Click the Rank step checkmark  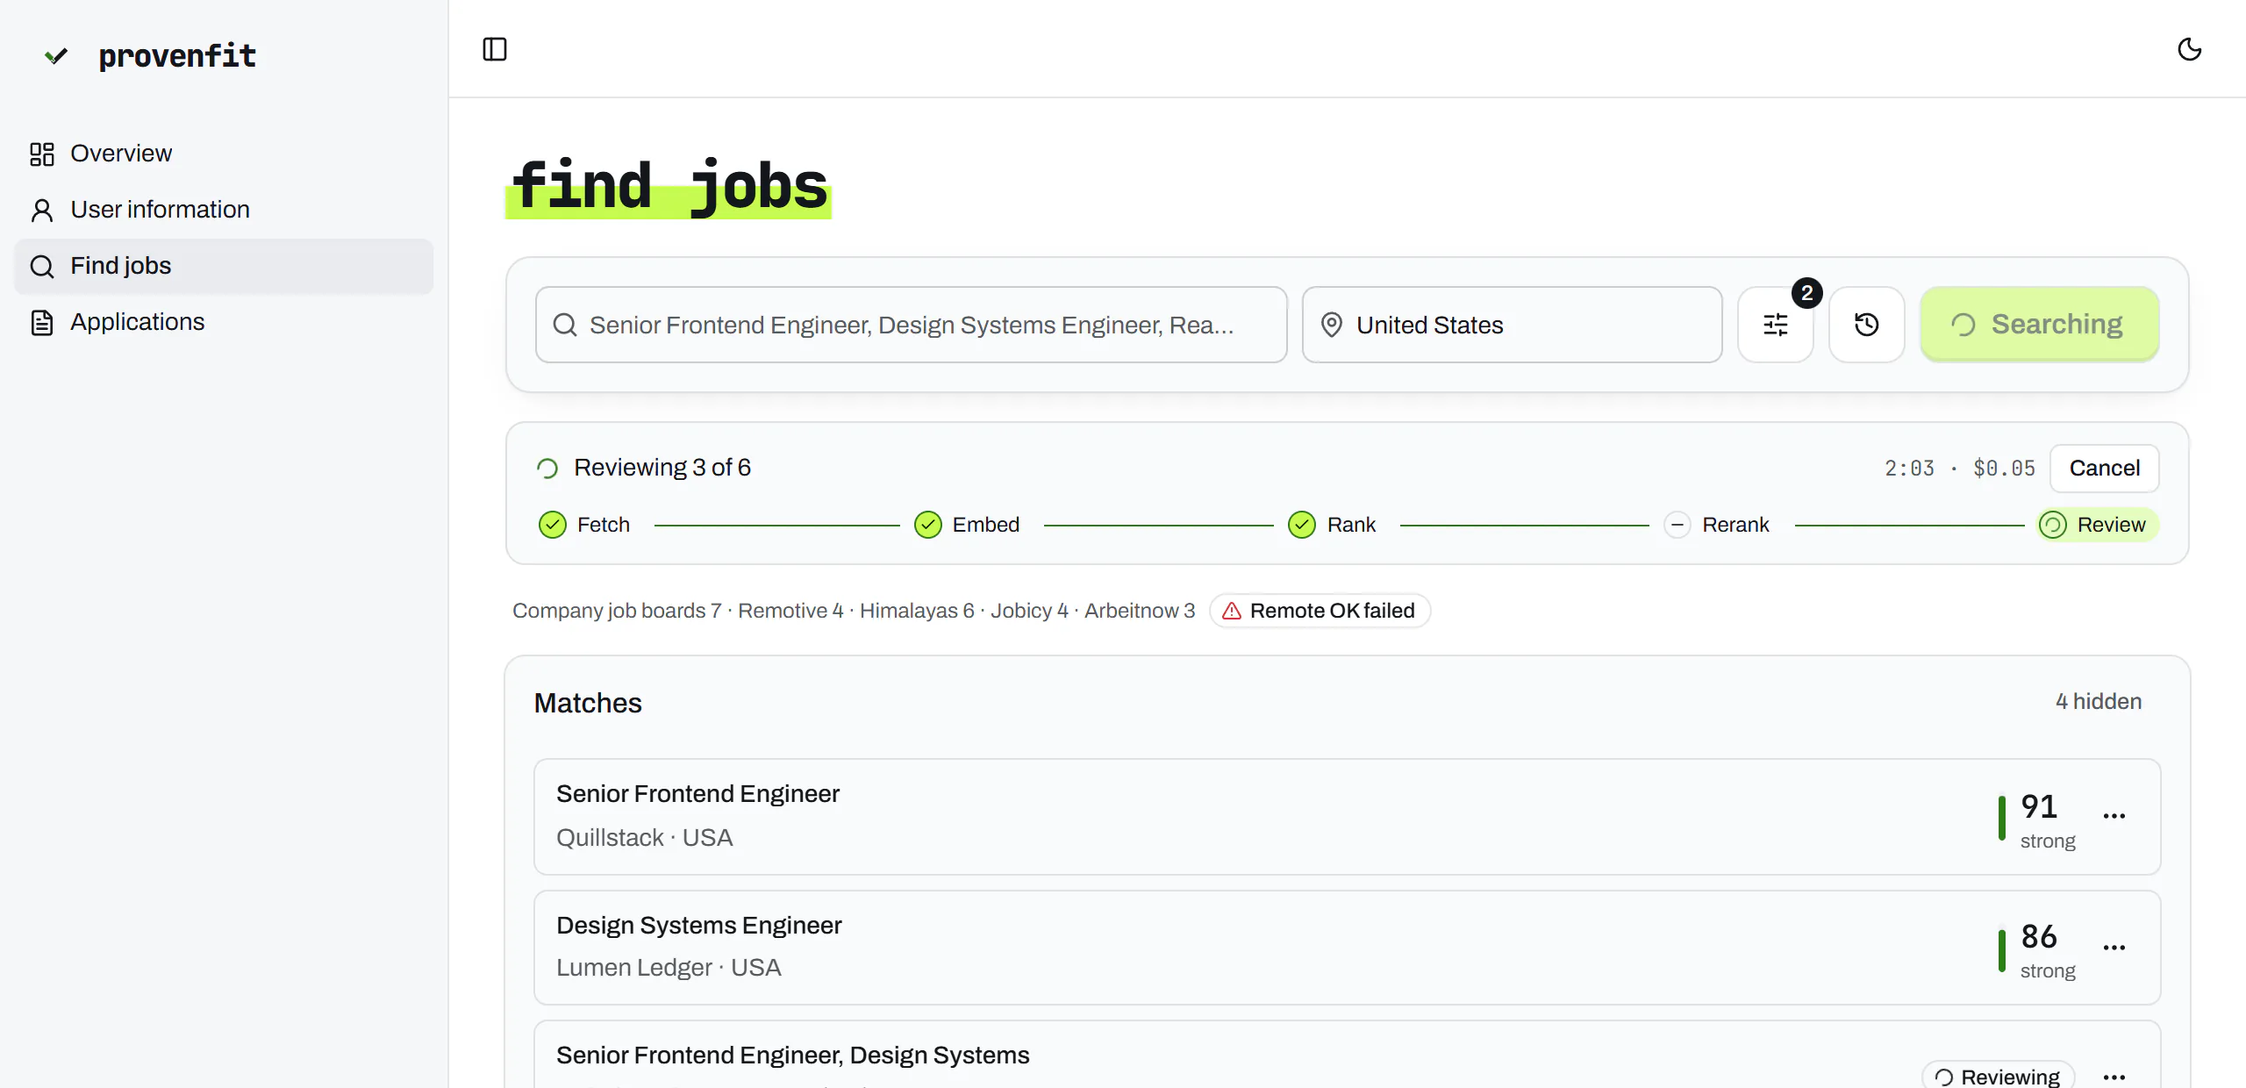point(1302,525)
